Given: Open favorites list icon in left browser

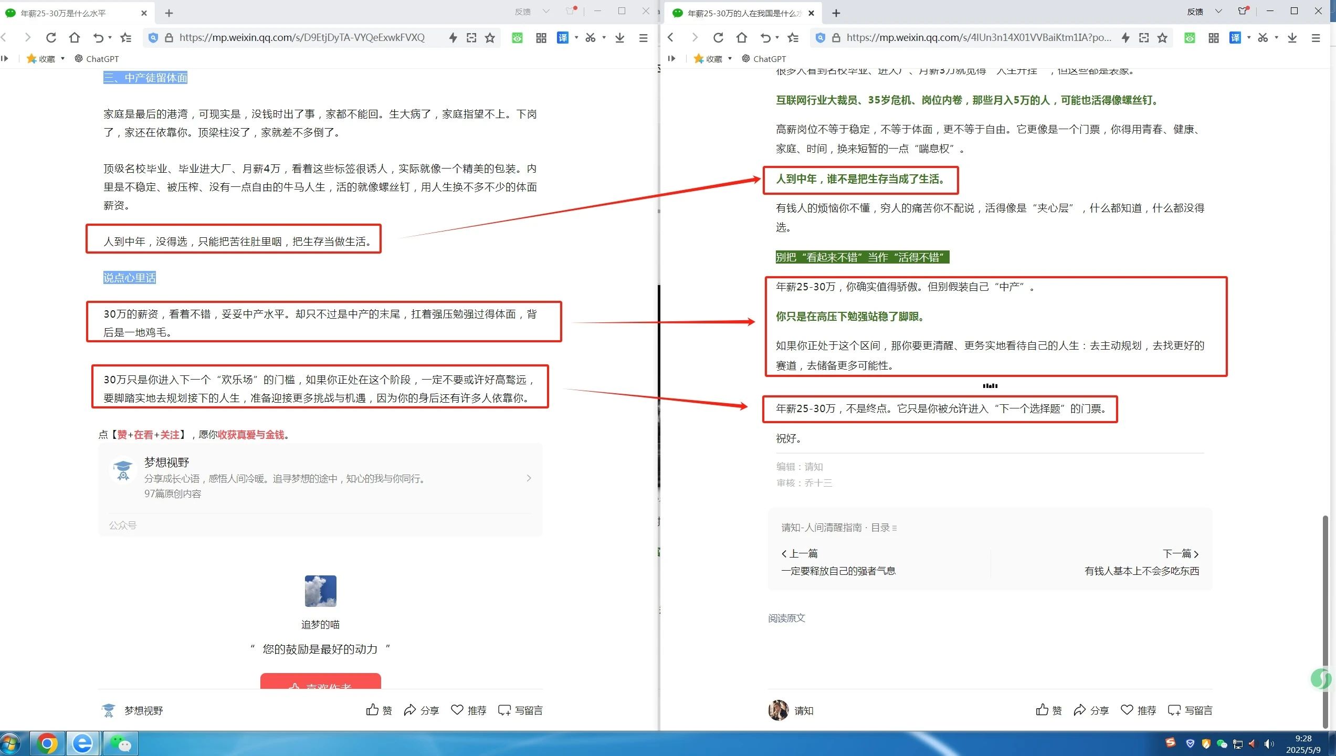Looking at the screenshot, I should [126, 38].
